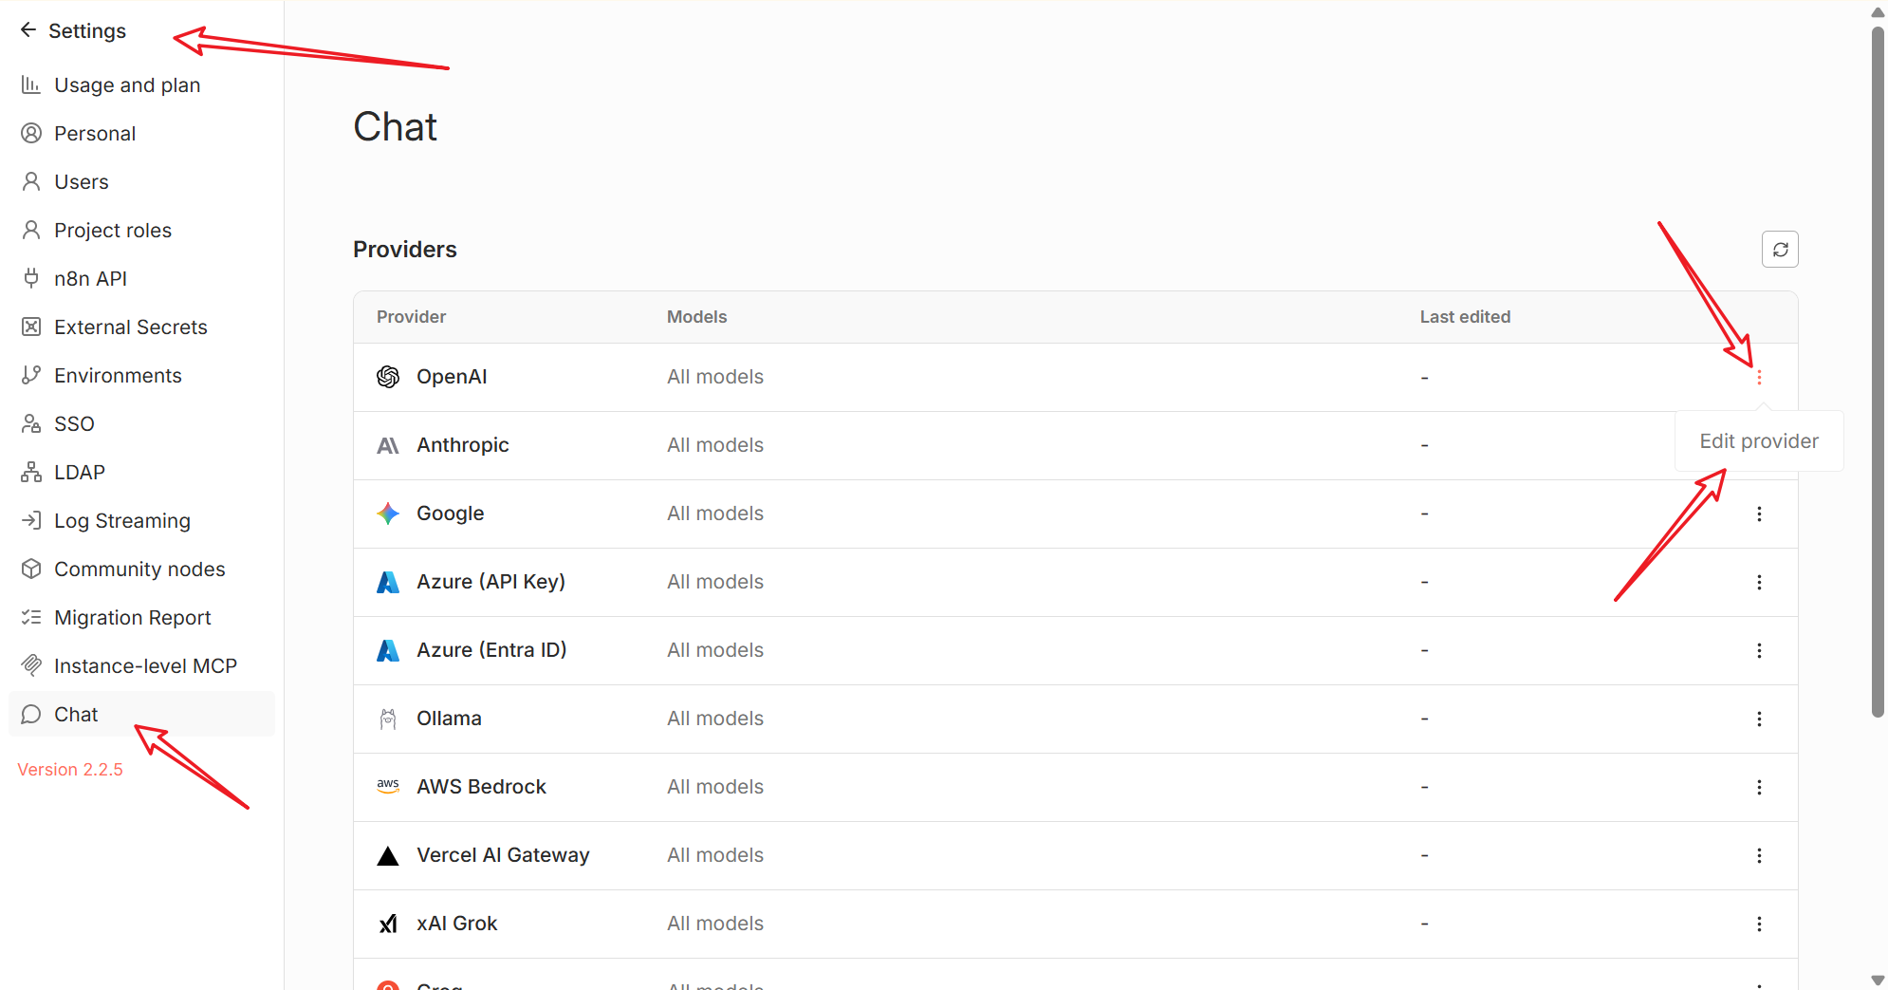
Task: Open the Ollama row three-dot menu
Action: pos(1759,719)
